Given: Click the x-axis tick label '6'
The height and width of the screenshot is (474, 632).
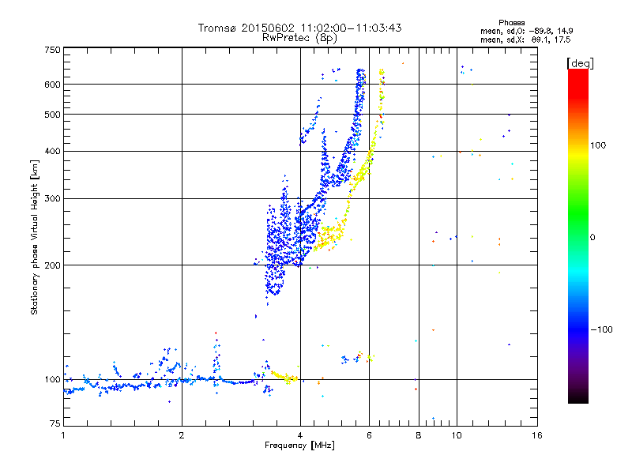Looking at the screenshot, I should click(x=369, y=435).
